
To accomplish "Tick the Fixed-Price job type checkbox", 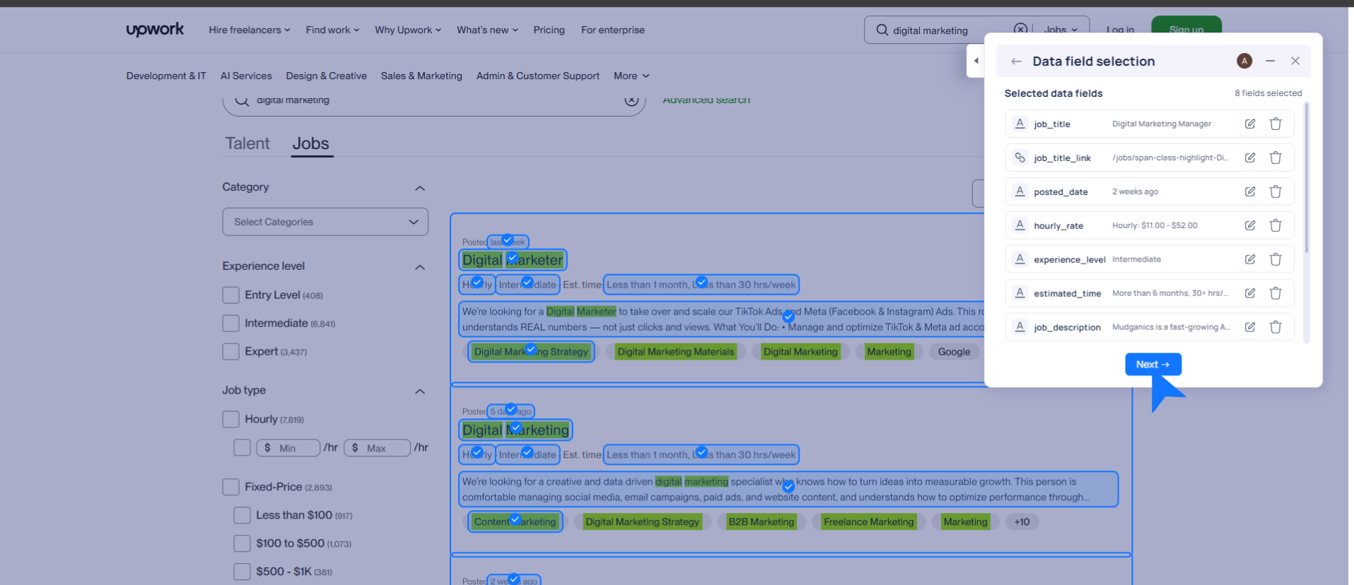I will click(230, 487).
